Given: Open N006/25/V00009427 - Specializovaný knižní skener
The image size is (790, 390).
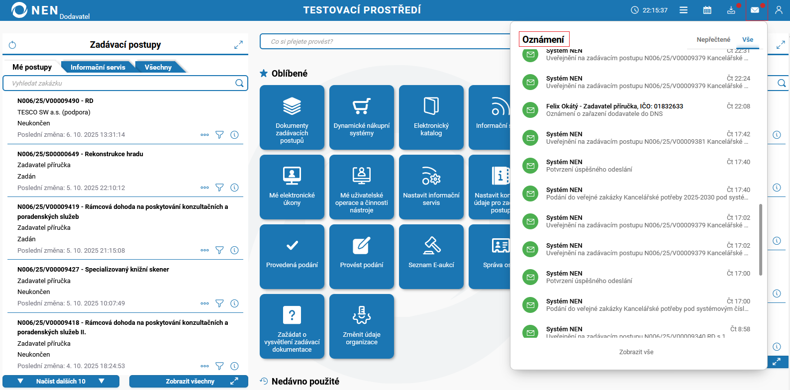Looking at the screenshot, I should [x=93, y=270].
